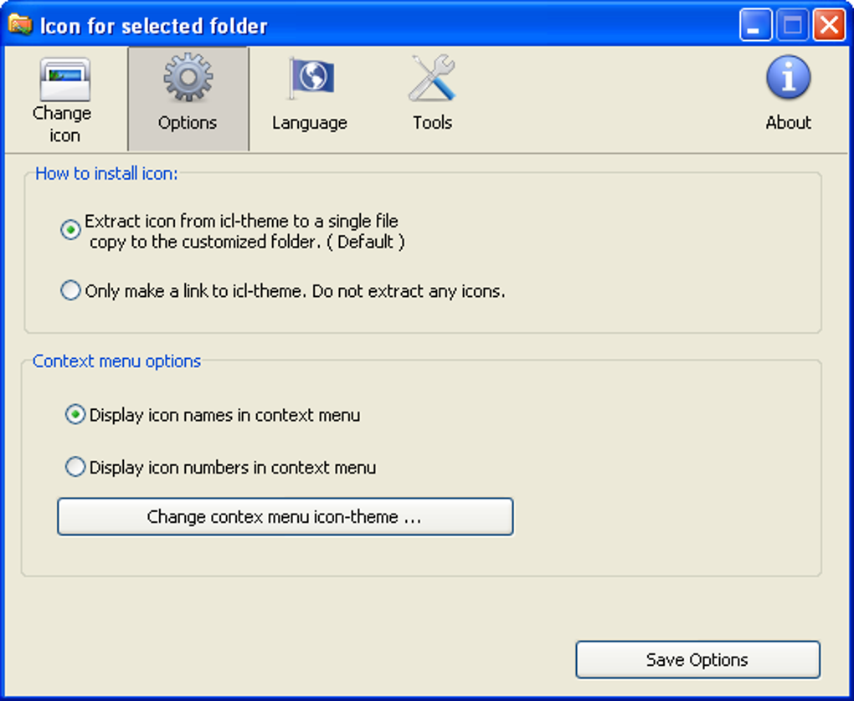This screenshot has width=854, height=701.
Task: Click Change contex menu icon-theme button
Action: click(x=285, y=516)
